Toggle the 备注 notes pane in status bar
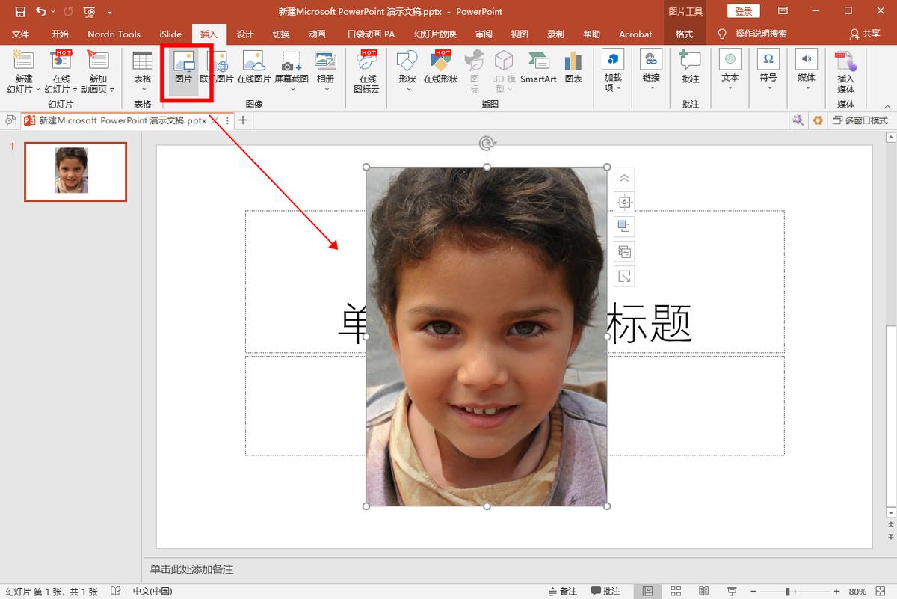The width and height of the screenshot is (897, 599). click(562, 592)
